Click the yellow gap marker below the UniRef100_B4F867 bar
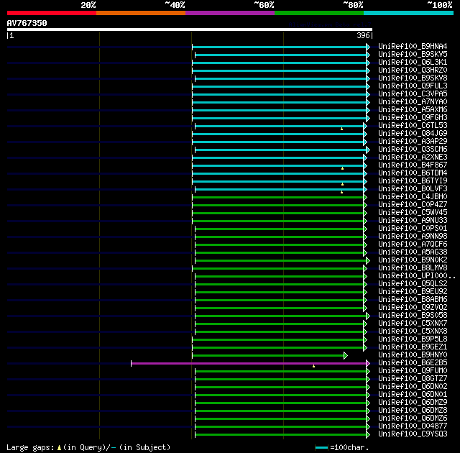 coord(342,168)
